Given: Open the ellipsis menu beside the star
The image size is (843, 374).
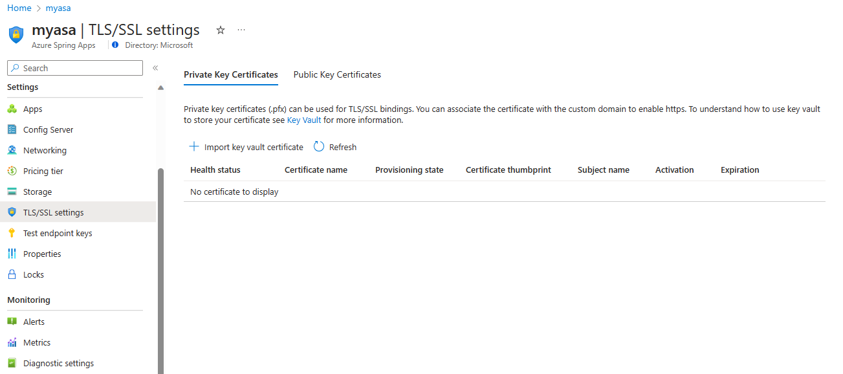Looking at the screenshot, I should (241, 30).
